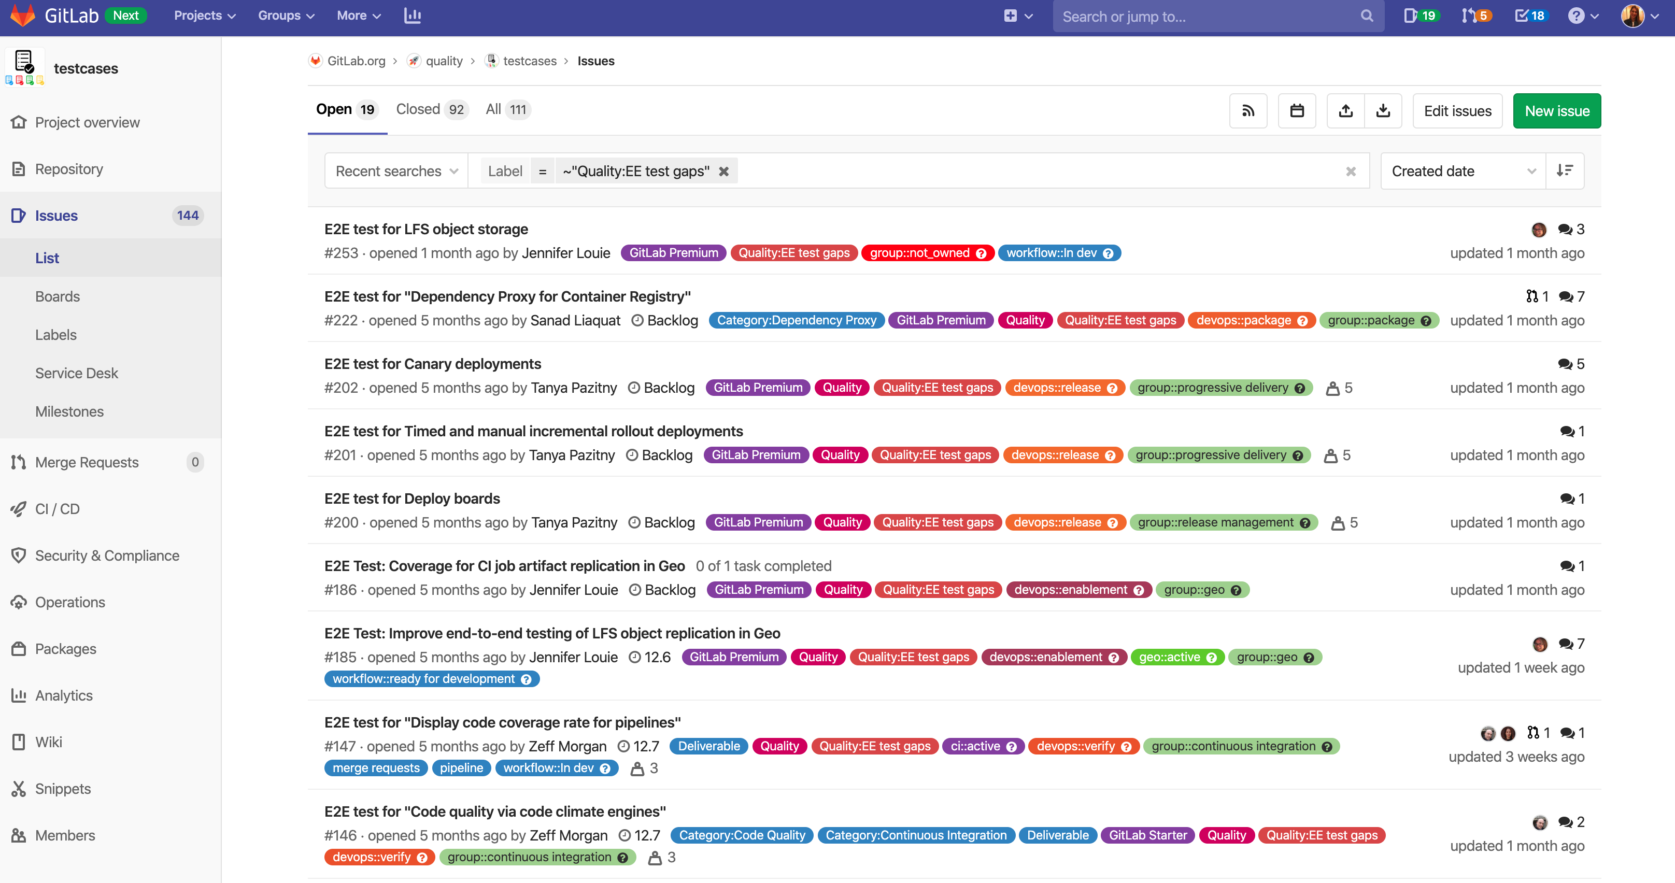
Task: Open the new item plus dropdown
Action: point(1018,16)
